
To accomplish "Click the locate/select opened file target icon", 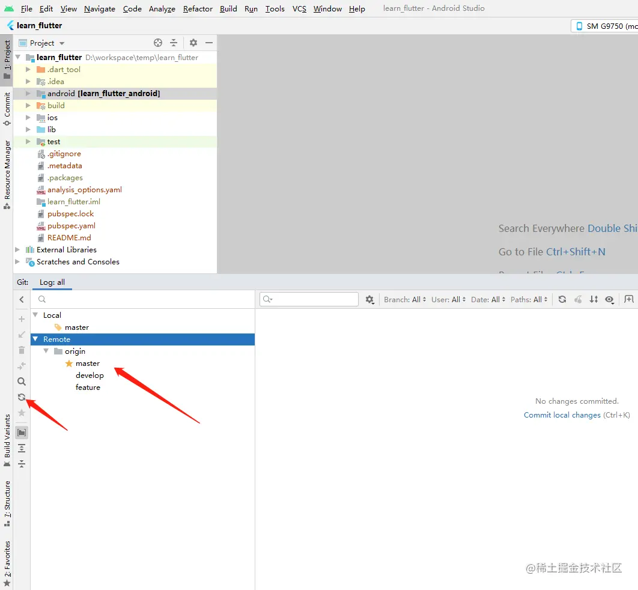I will (158, 43).
